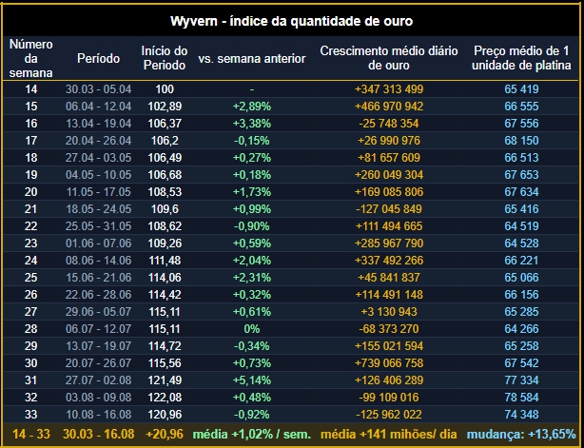Click gold growth '+739 066 758'
584x448 pixels.
click(389, 363)
